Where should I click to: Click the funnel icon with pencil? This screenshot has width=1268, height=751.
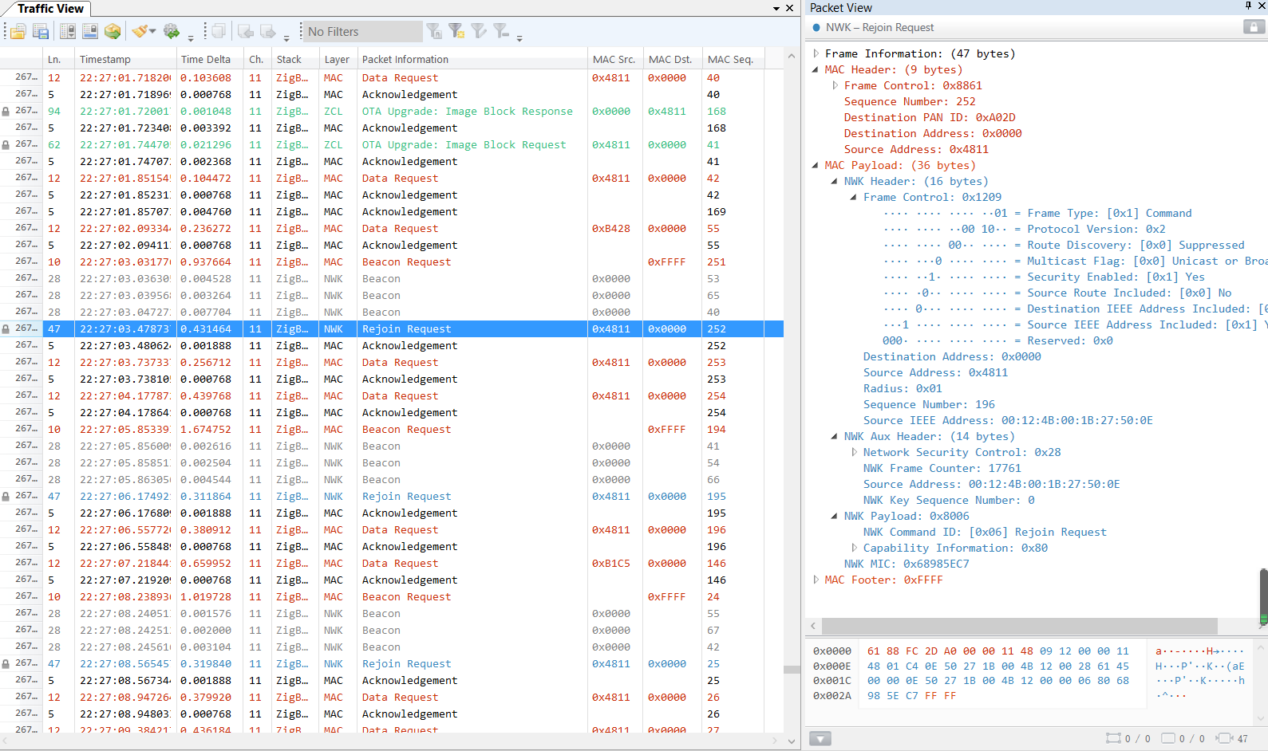coord(479,32)
